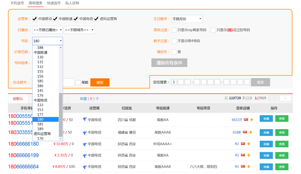The width and height of the screenshot is (301, 174).
Task: Click the orange up-arrow icon beside 66119
Action: pos(251,119)
